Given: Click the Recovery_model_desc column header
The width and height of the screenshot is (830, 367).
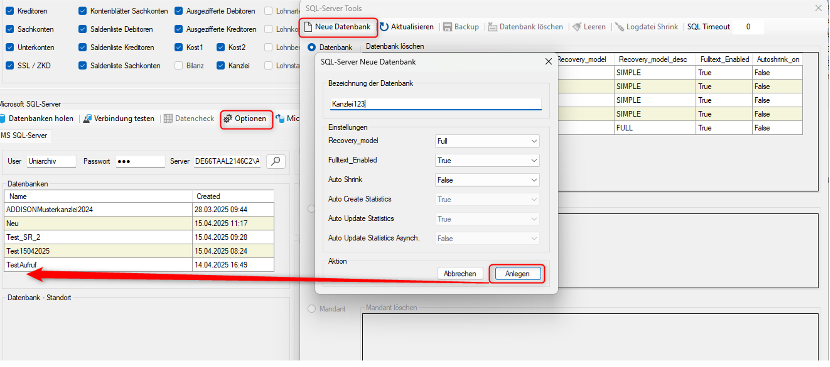Looking at the screenshot, I should tap(655, 59).
